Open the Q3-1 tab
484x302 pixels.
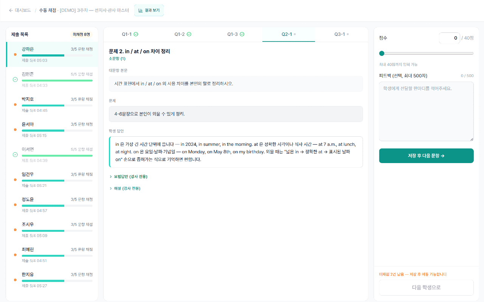(341, 34)
